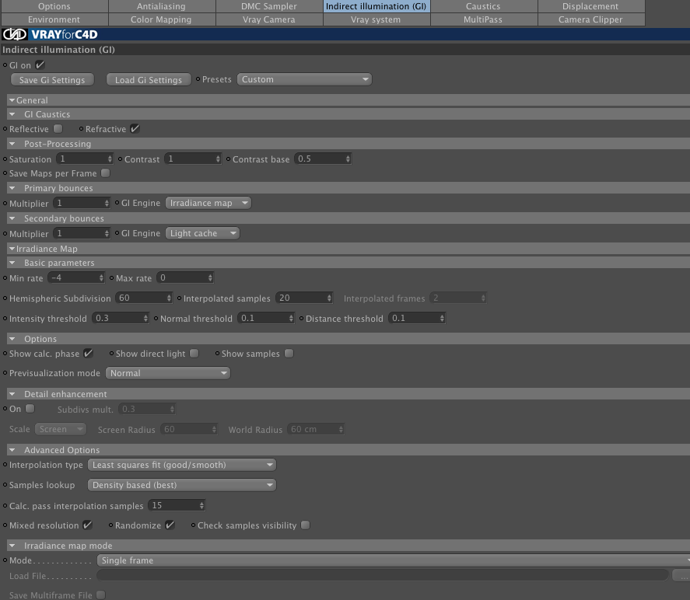Viewport: 690px width, 600px height.
Task: Collapse the Secondary bounces section
Action: coord(12,218)
